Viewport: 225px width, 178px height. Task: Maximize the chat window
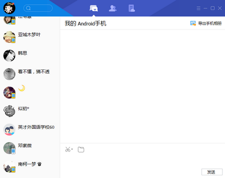(x=212, y=8)
